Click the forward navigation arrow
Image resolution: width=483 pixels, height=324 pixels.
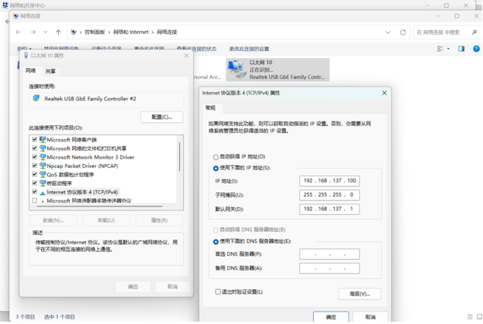(x=32, y=32)
